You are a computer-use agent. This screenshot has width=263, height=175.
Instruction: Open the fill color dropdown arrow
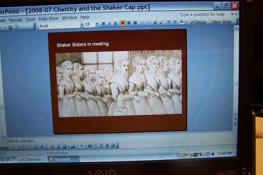point(69,146)
